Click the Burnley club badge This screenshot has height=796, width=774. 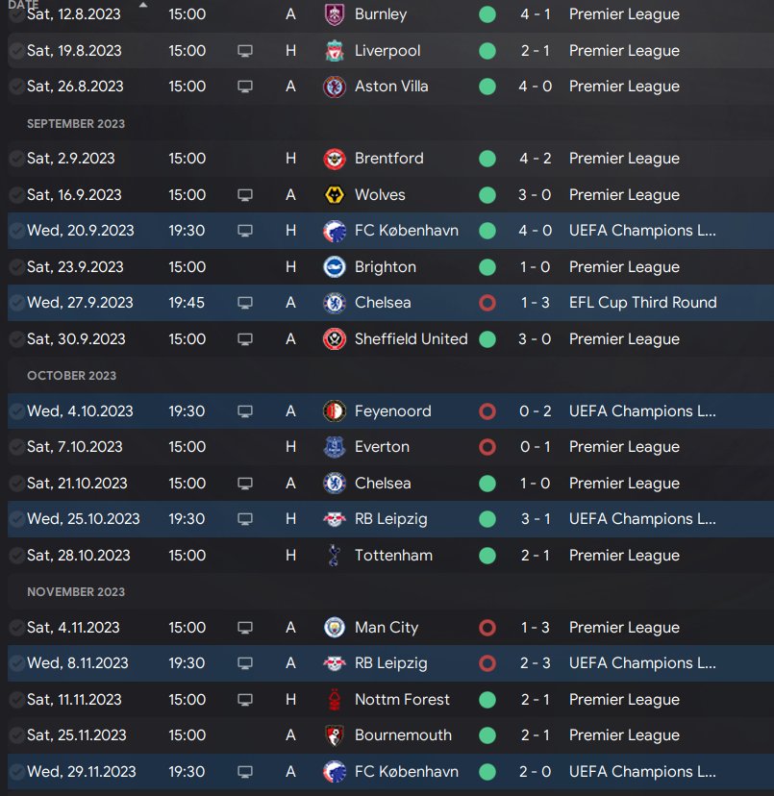(x=335, y=14)
